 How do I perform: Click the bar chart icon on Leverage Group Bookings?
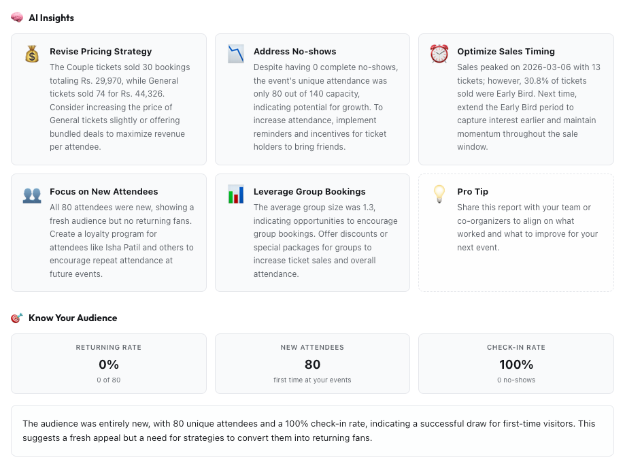point(235,195)
